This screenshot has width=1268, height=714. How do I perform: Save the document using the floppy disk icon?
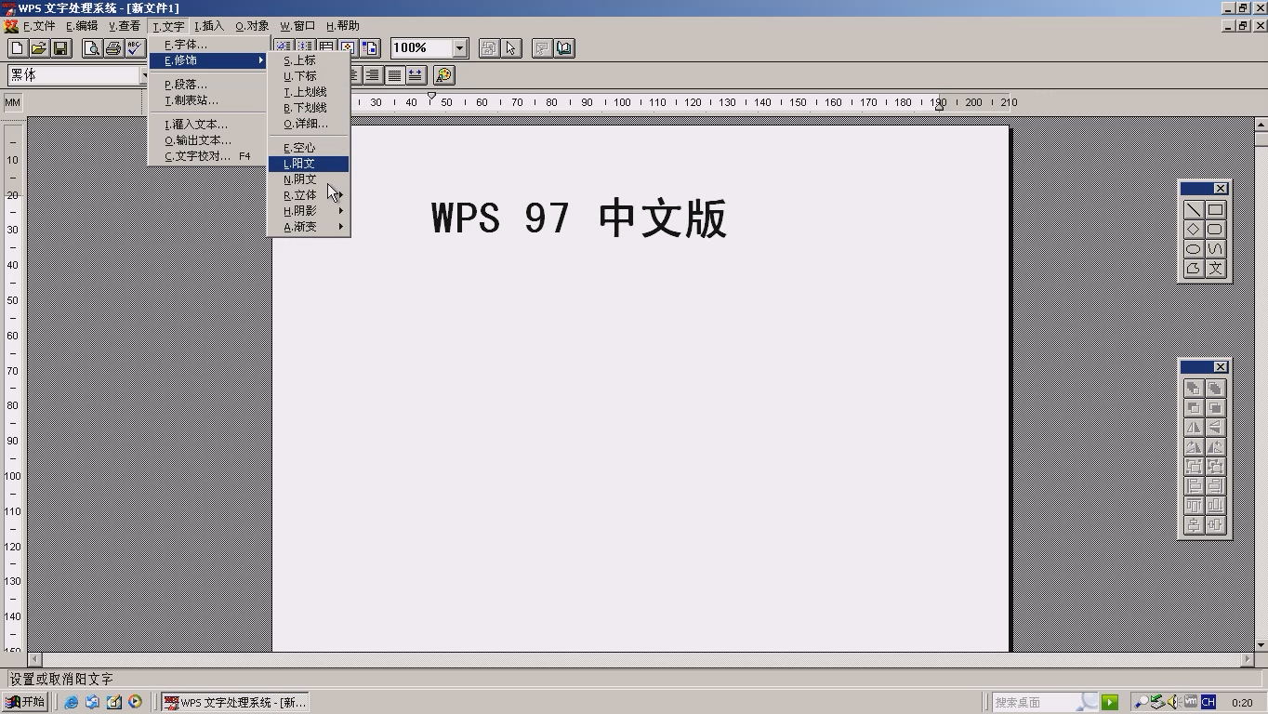(x=60, y=48)
